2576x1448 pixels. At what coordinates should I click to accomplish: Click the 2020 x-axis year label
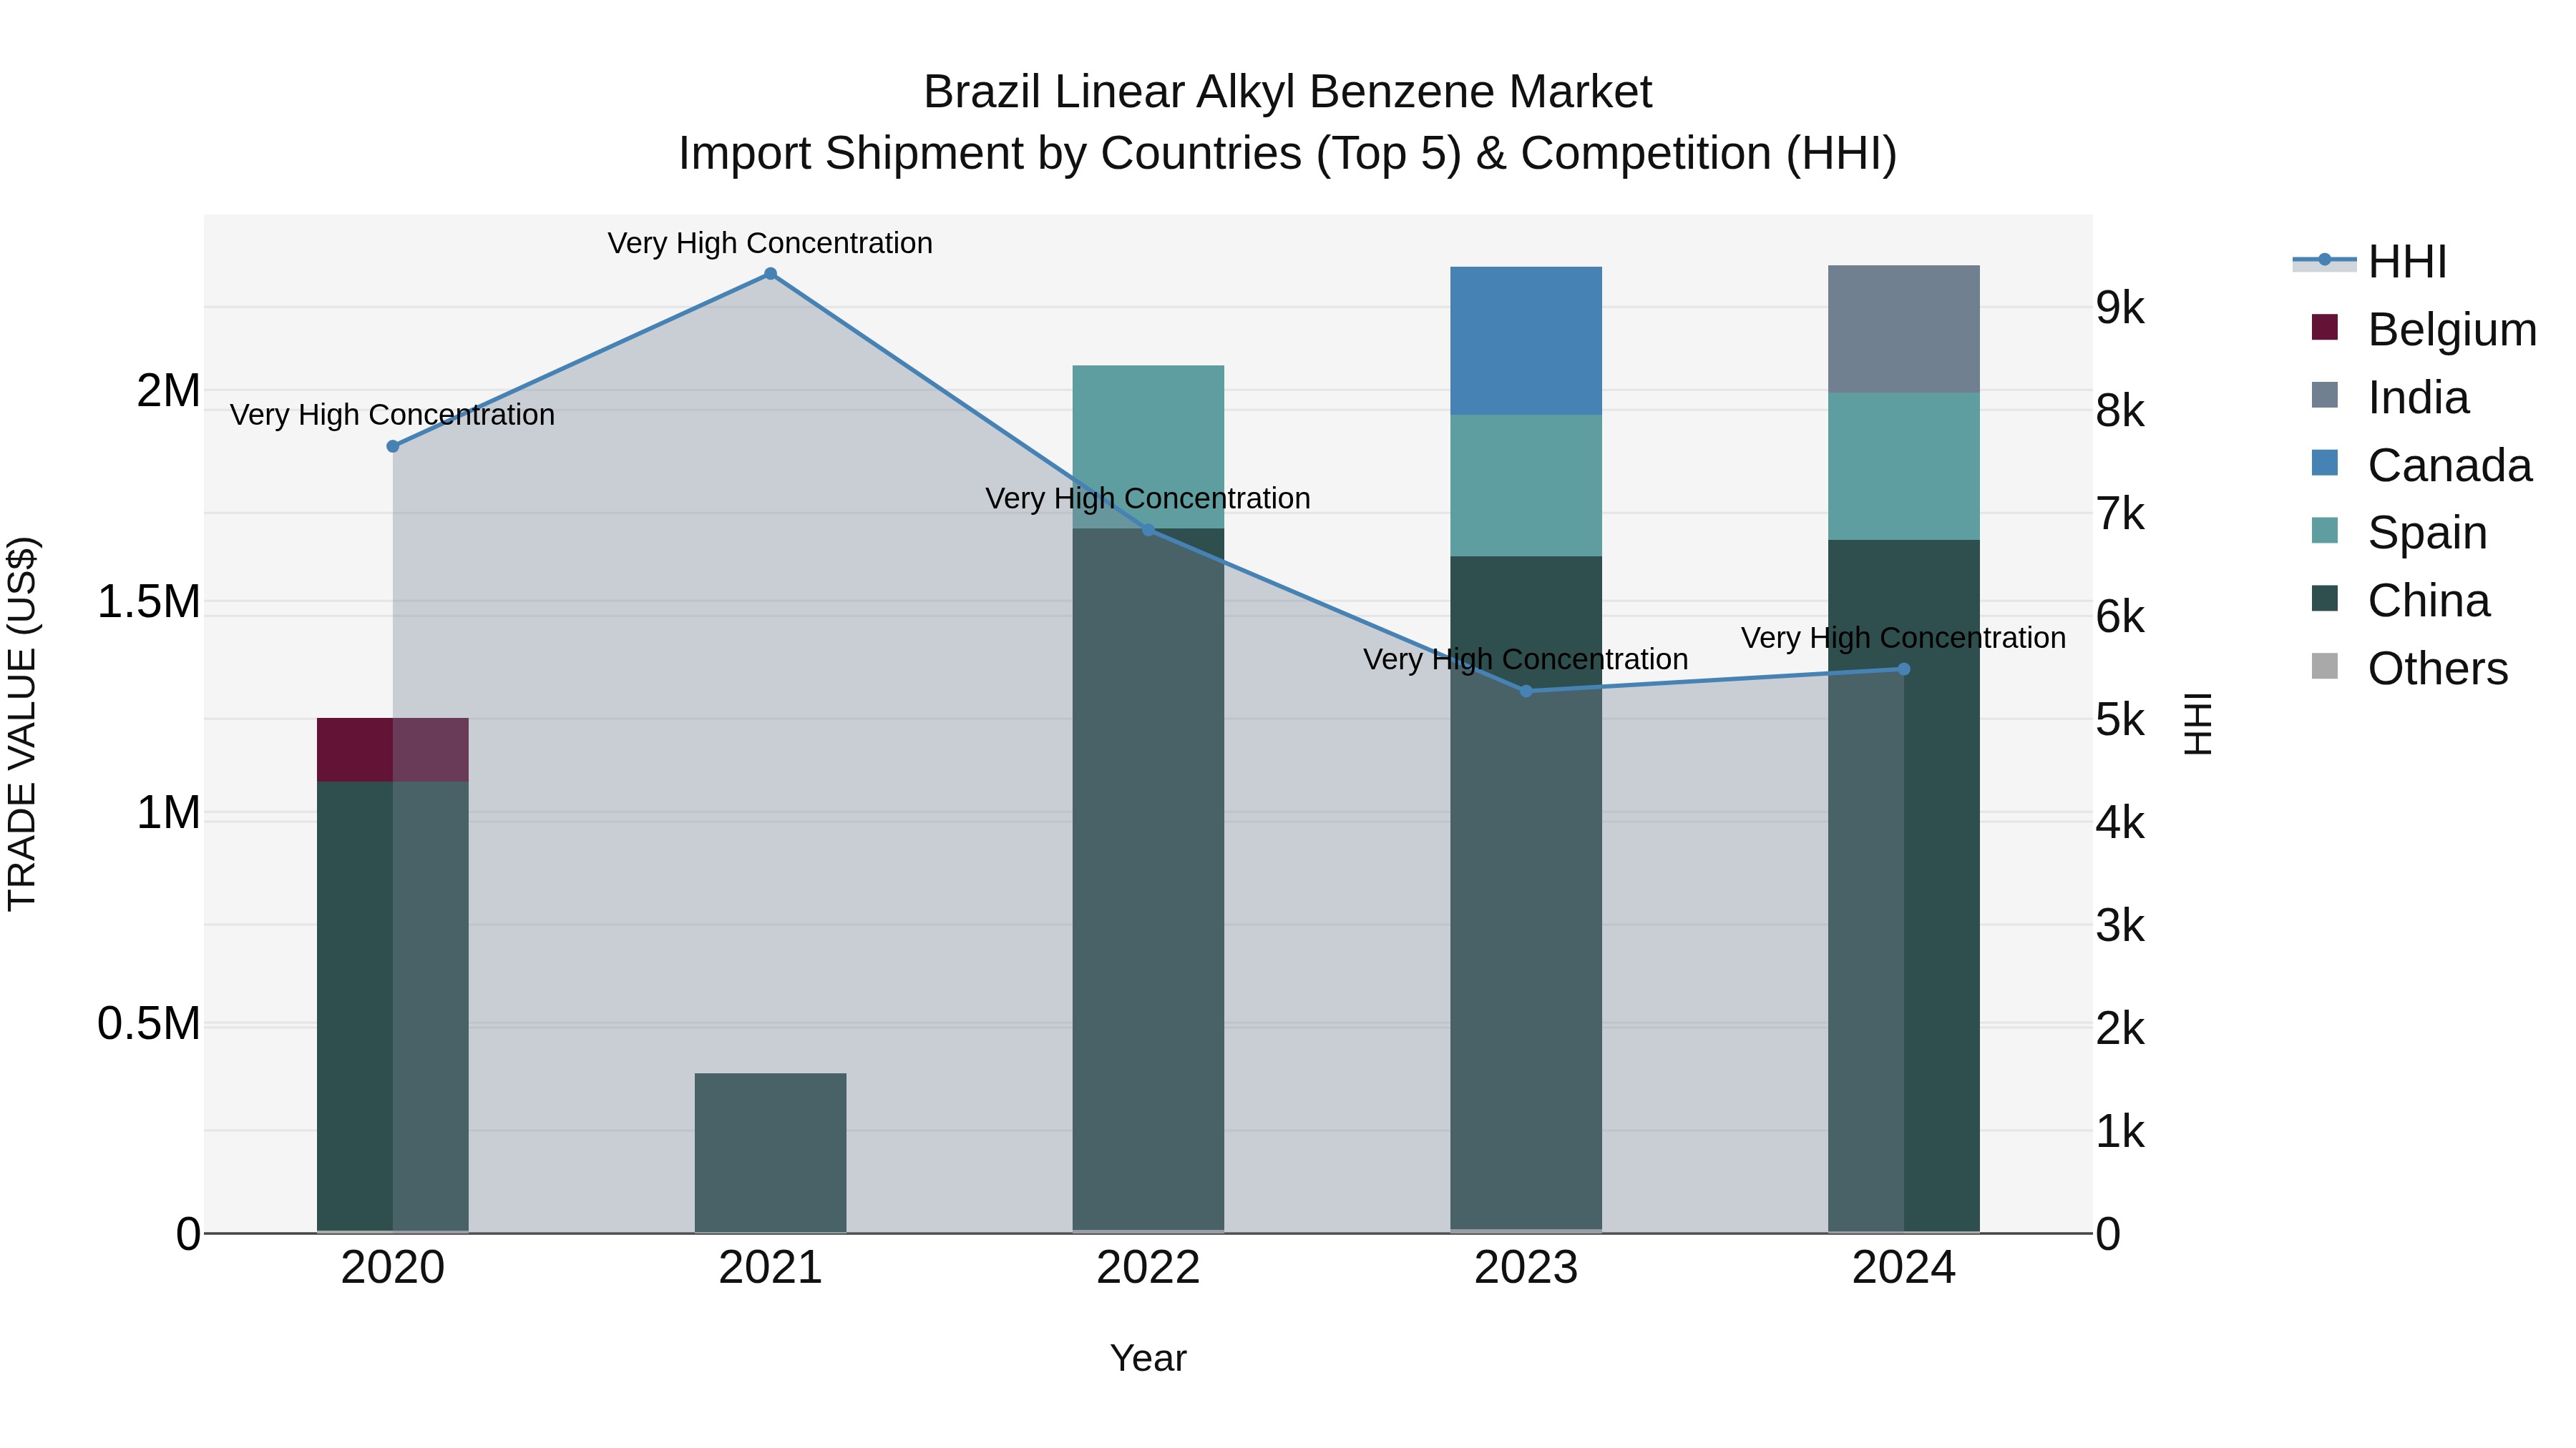tap(393, 1268)
